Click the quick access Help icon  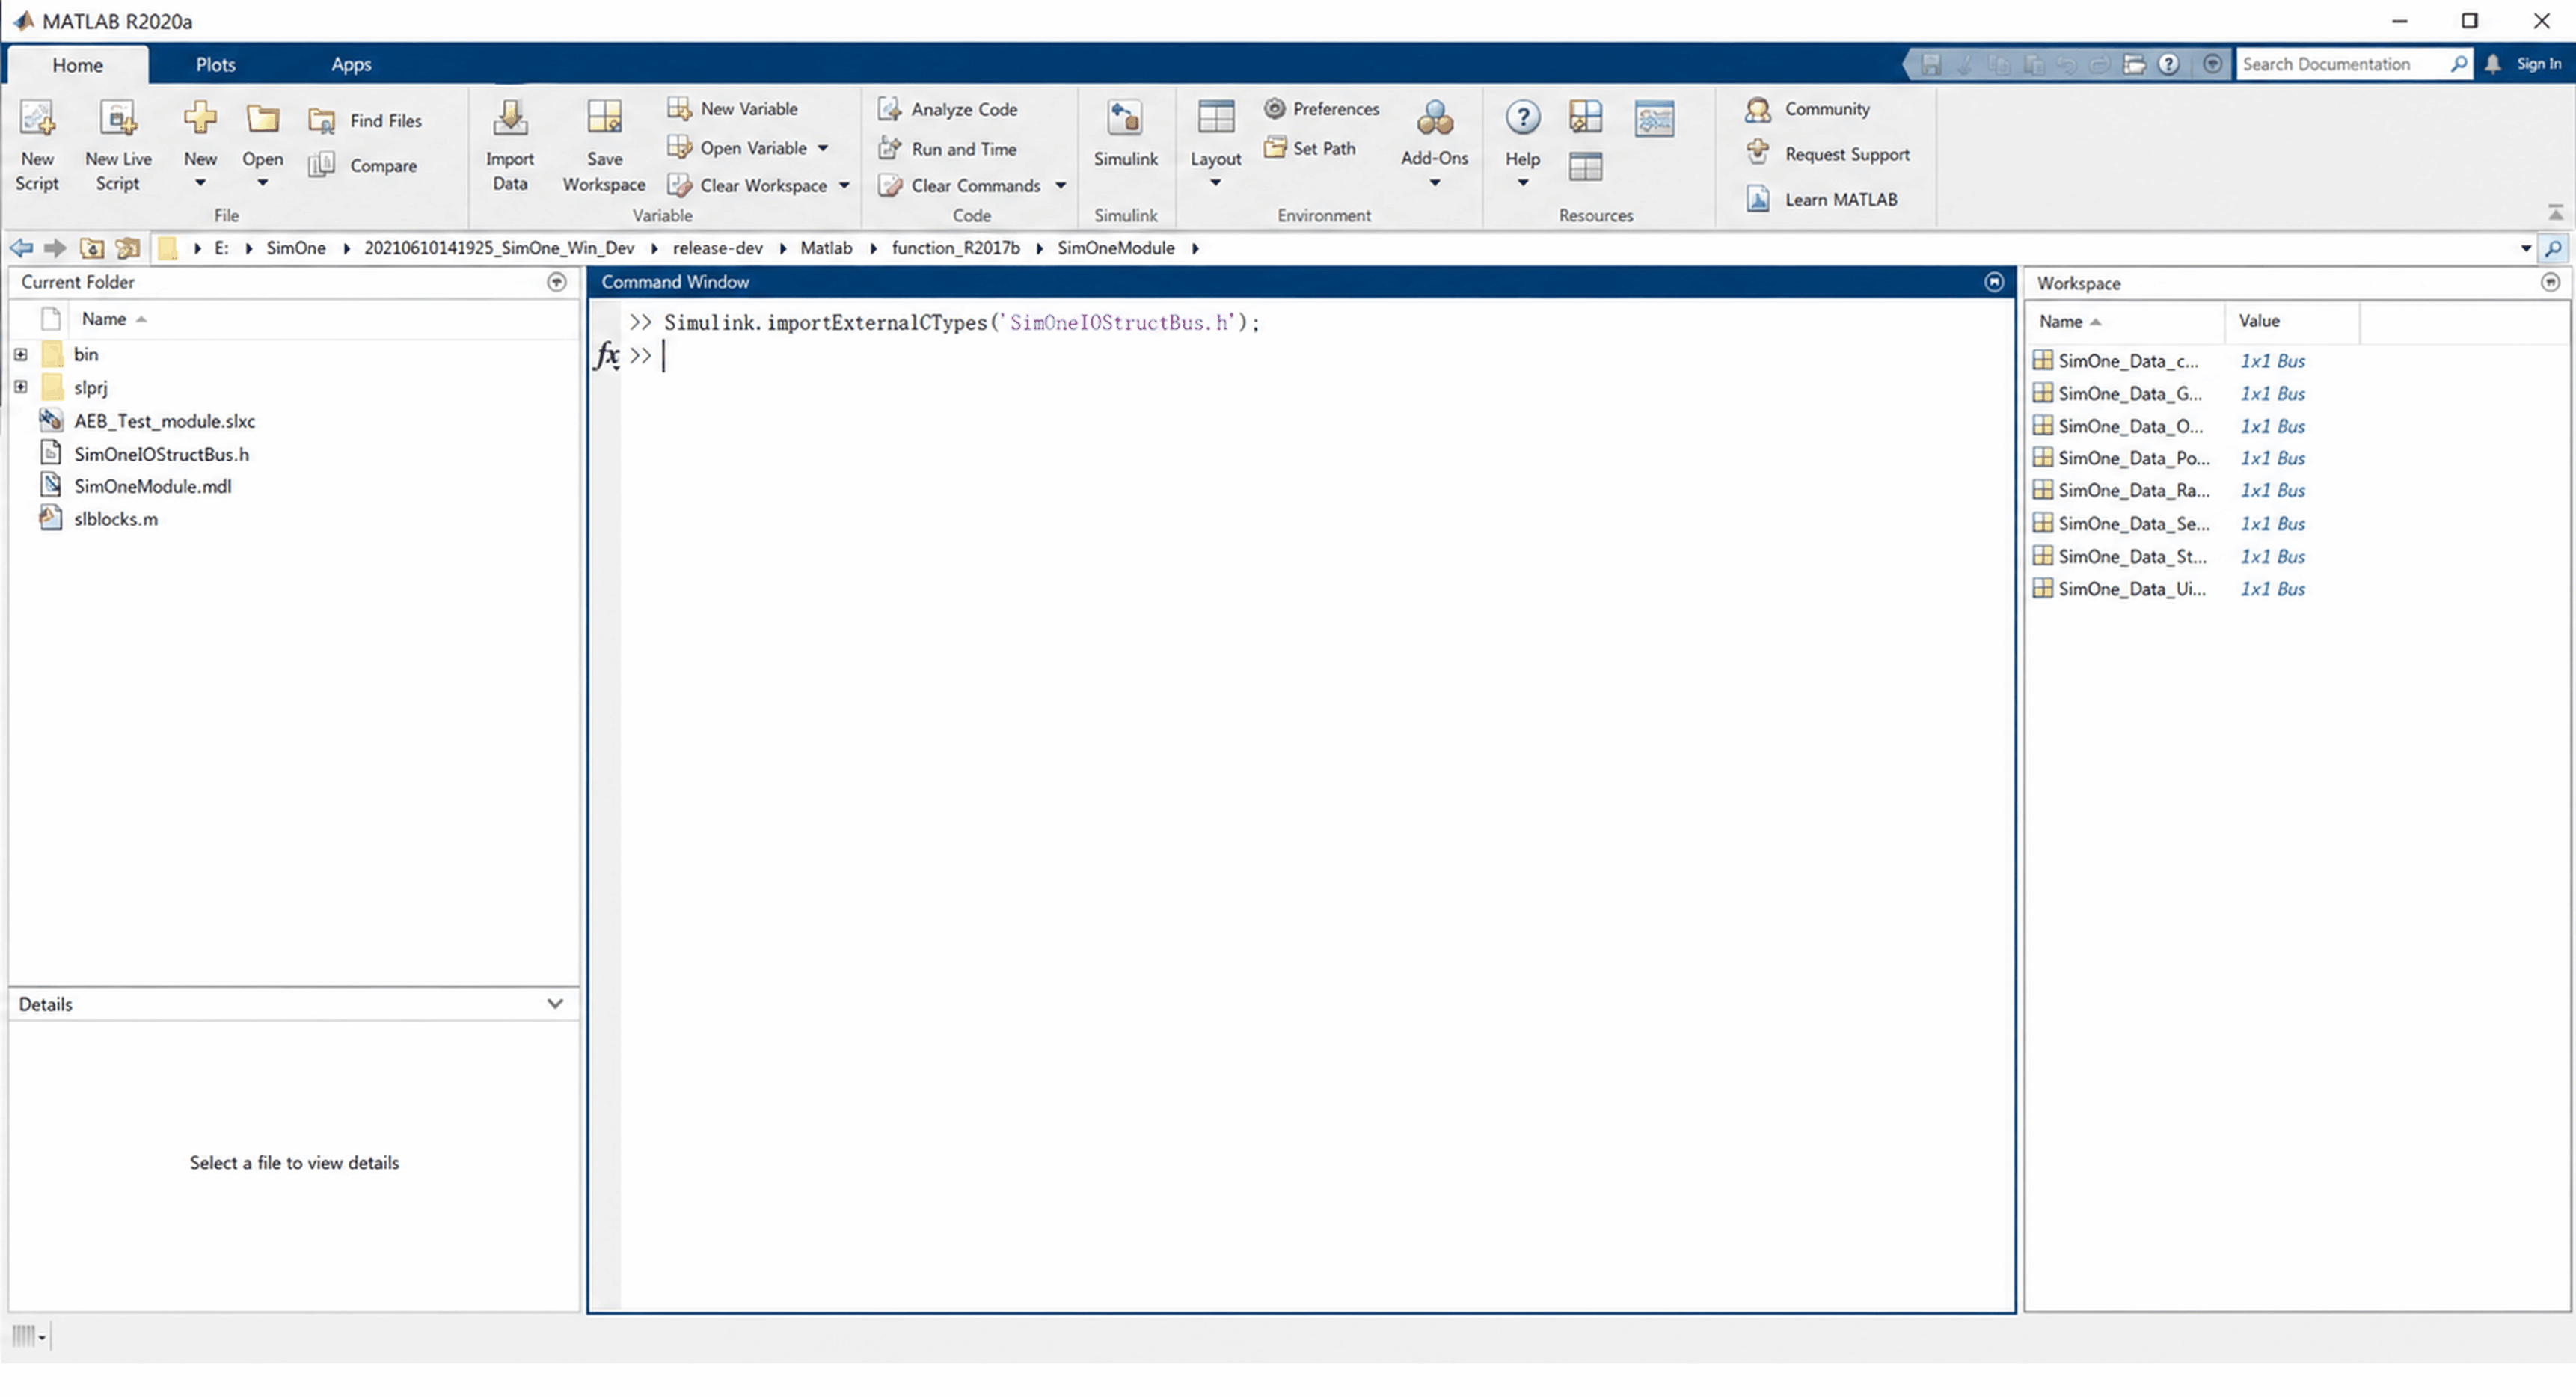pos(2168,64)
